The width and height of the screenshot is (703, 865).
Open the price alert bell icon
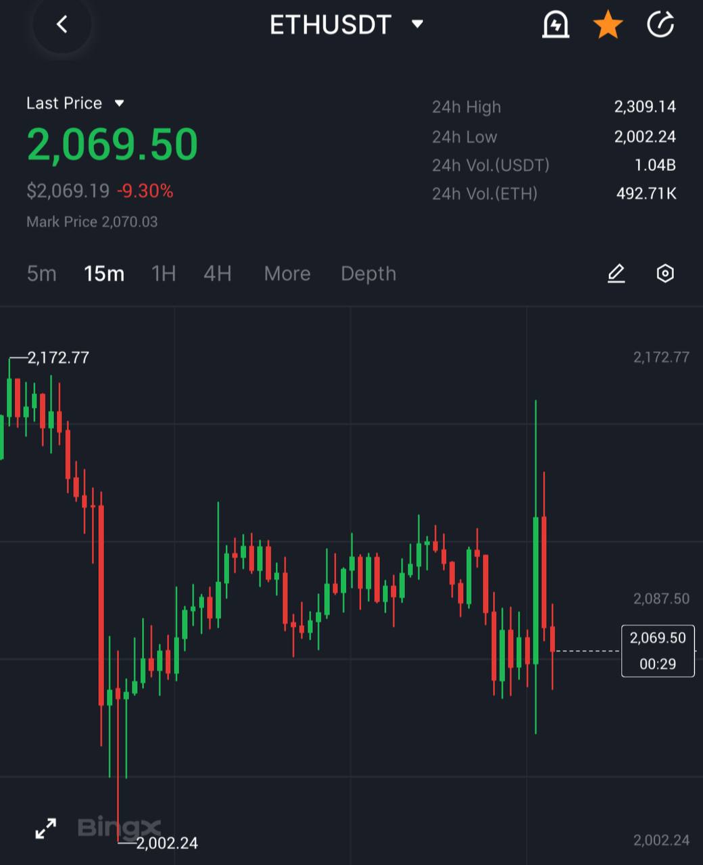pyautogui.click(x=556, y=25)
